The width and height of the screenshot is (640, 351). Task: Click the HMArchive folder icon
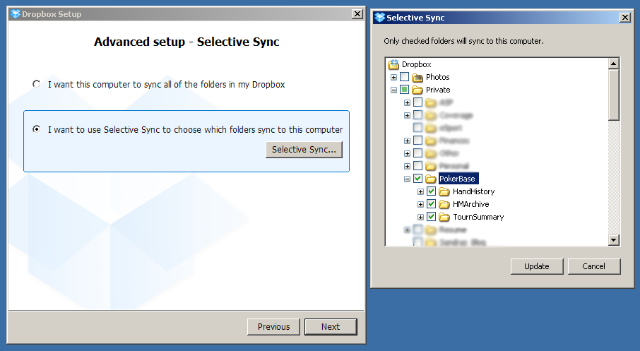444,204
